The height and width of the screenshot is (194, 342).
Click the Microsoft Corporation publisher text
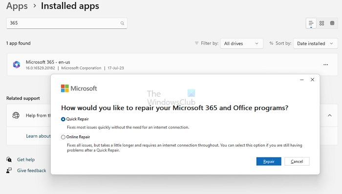81,68
